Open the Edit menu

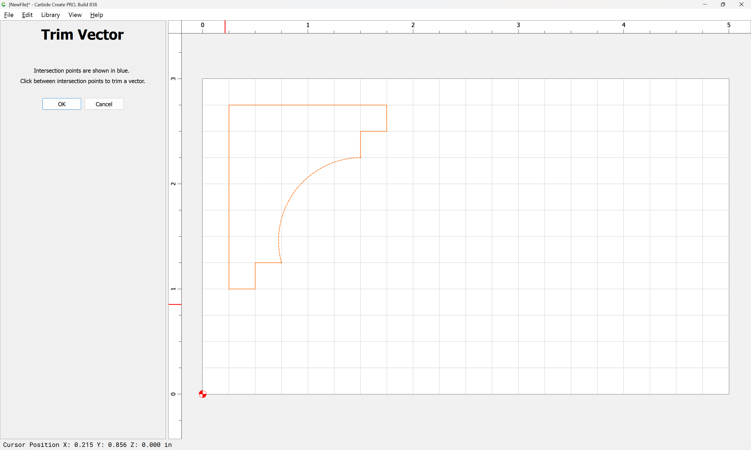(27, 15)
